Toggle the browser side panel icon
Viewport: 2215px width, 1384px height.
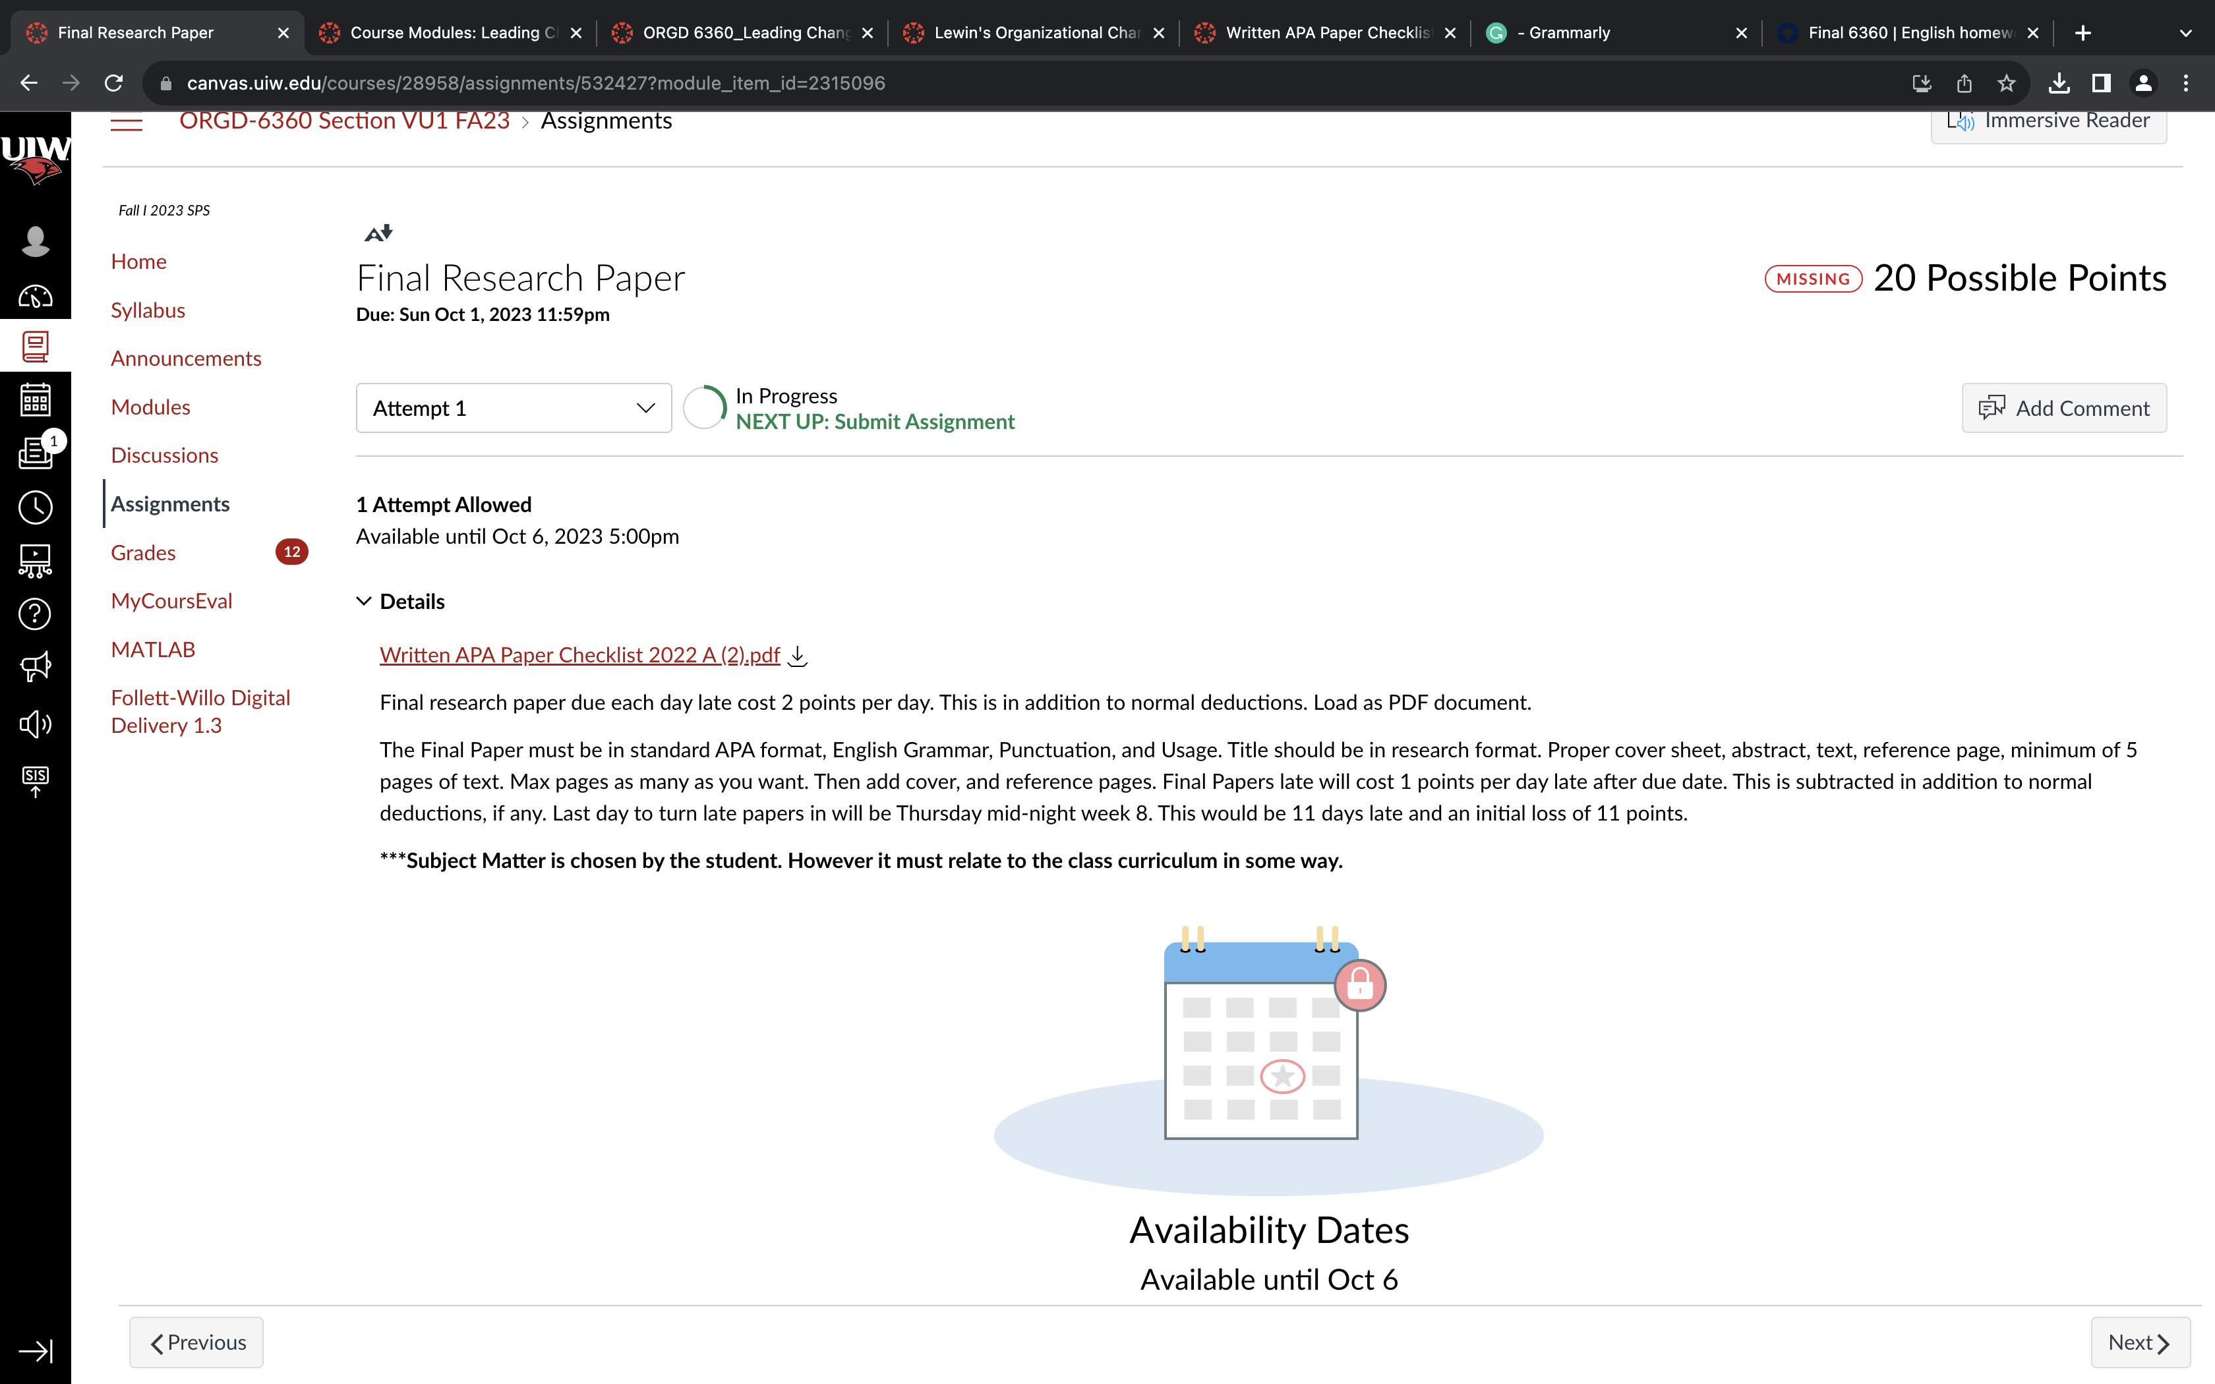2102,83
